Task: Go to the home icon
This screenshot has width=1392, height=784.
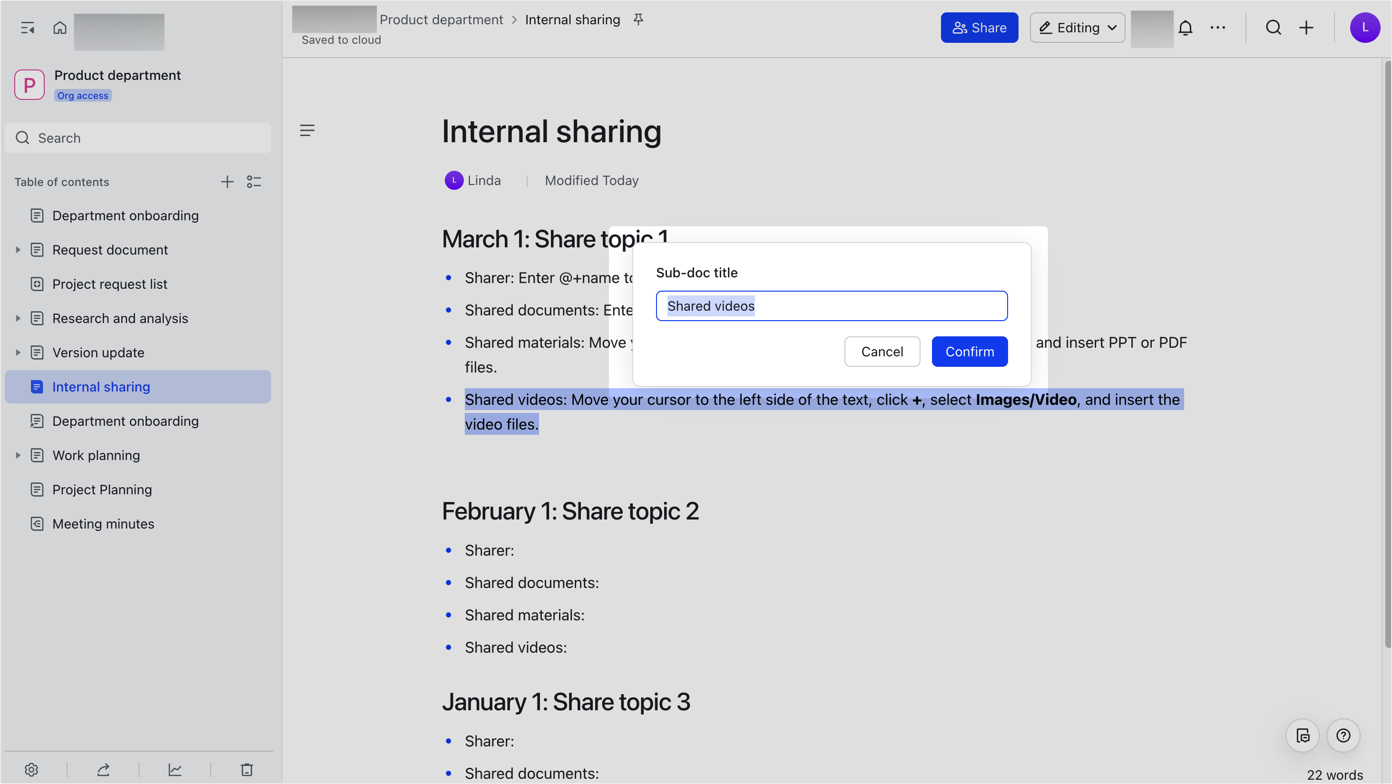Action: pyautogui.click(x=59, y=28)
